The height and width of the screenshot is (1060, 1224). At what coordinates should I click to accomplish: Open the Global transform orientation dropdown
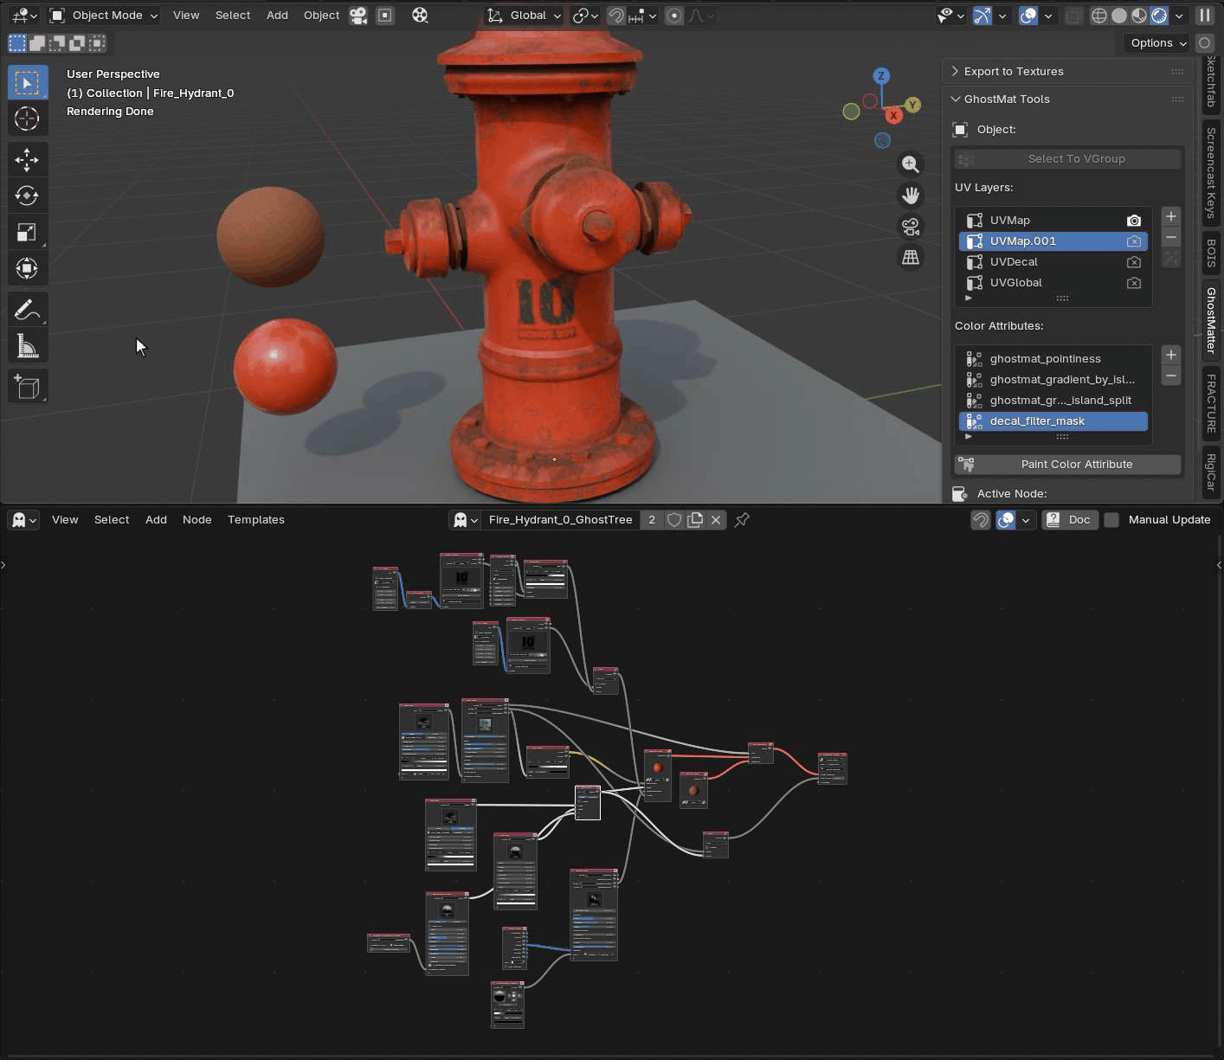coord(525,16)
